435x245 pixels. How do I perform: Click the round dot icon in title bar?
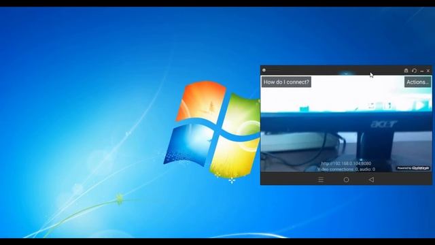264,70
